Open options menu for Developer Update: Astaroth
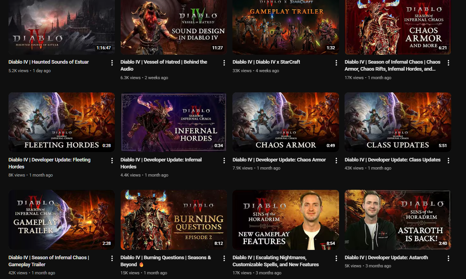The height and width of the screenshot is (279, 466). (x=449, y=258)
